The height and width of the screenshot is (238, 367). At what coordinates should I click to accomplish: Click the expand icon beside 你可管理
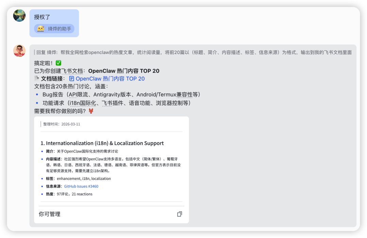tap(179, 214)
